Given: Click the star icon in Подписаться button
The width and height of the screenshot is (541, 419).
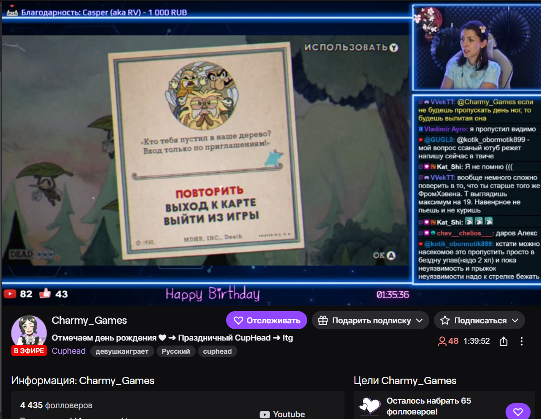Looking at the screenshot, I should 445,320.
